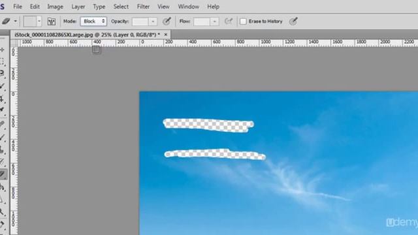Open the Eraser tool preset picker
The height and width of the screenshot is (235, 418).
click(6, 22)
